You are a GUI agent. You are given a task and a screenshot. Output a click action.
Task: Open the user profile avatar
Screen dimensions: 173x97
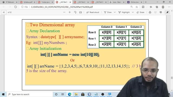(163, 7)
